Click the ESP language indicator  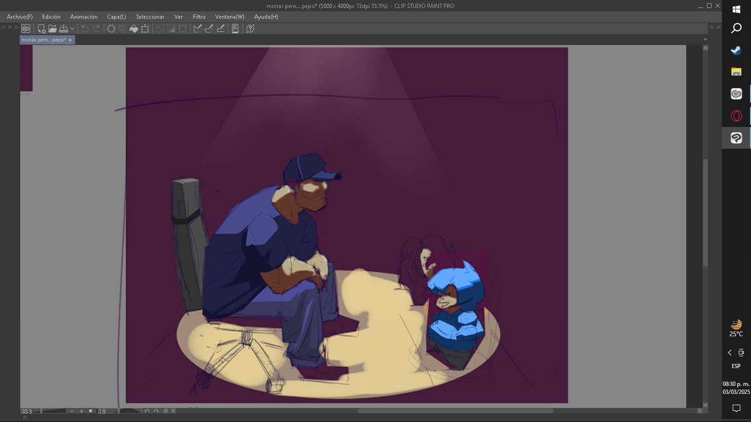[736, 366]
